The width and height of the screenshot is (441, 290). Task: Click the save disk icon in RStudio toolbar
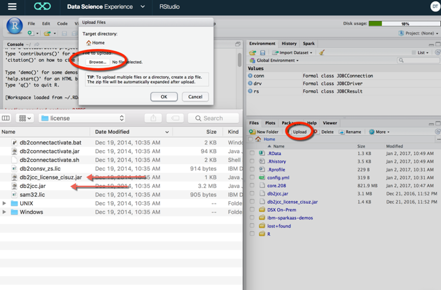pos(64,33)
